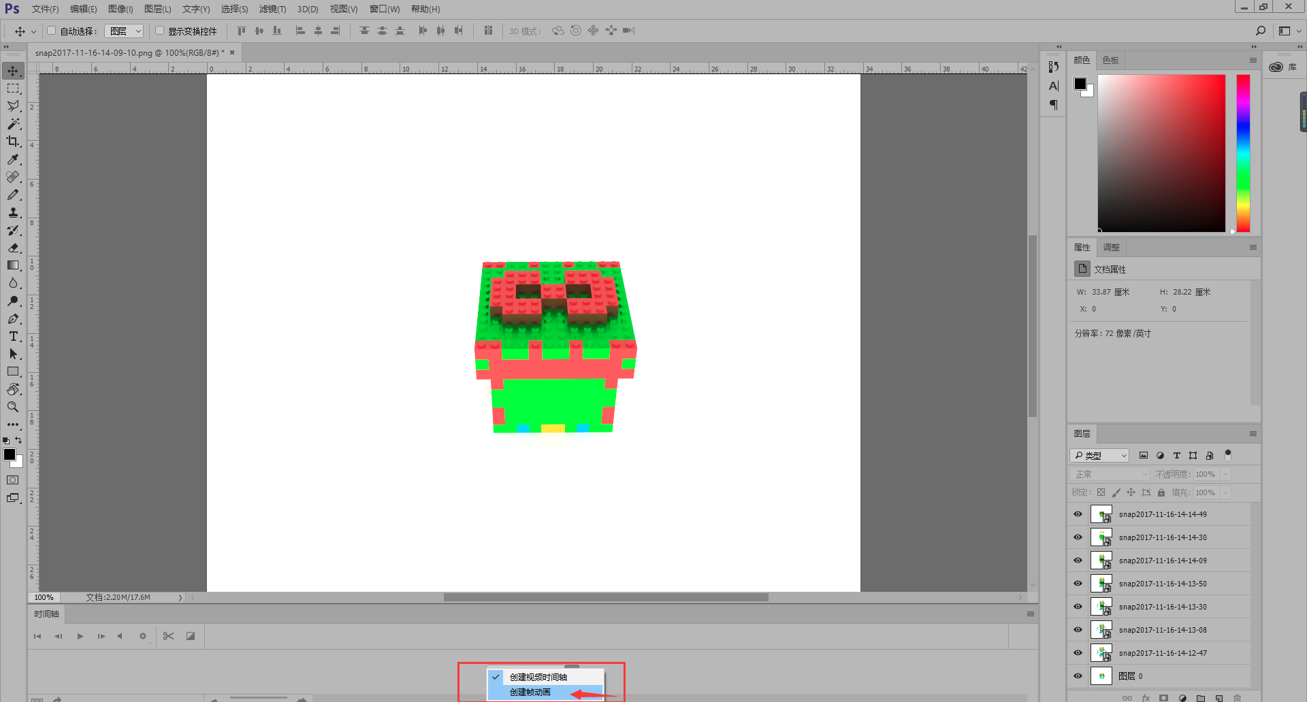Screen dimensions: 1307x702
Task: Hide layer snap2017-11-16-14-14-09
Action: [1078, 561]
